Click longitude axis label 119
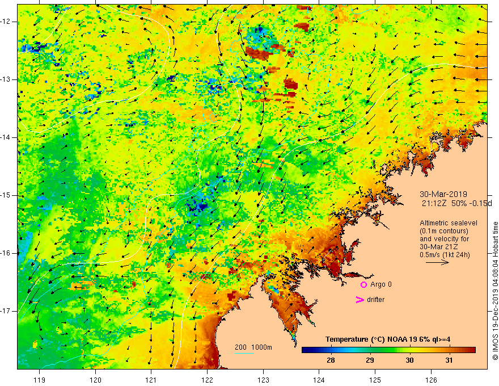Screen dimensions: 499x386 click(40, 380)
